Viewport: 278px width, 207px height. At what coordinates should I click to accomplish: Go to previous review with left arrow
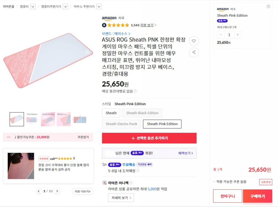click(39, 191)
